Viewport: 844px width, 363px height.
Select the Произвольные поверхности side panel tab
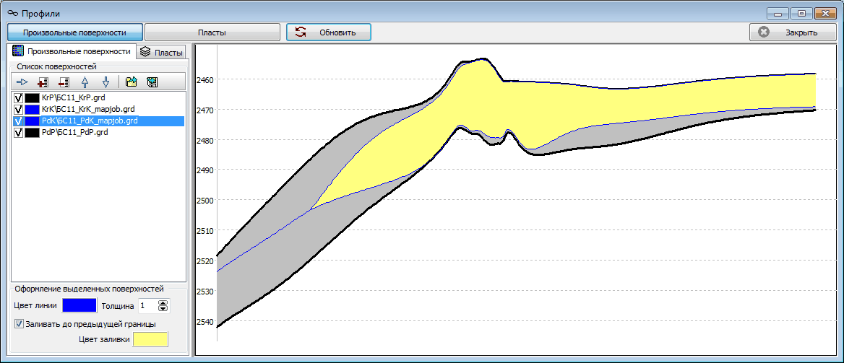tap(72, 51)
